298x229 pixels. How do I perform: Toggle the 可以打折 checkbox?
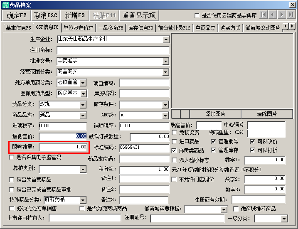pos(253,150)
